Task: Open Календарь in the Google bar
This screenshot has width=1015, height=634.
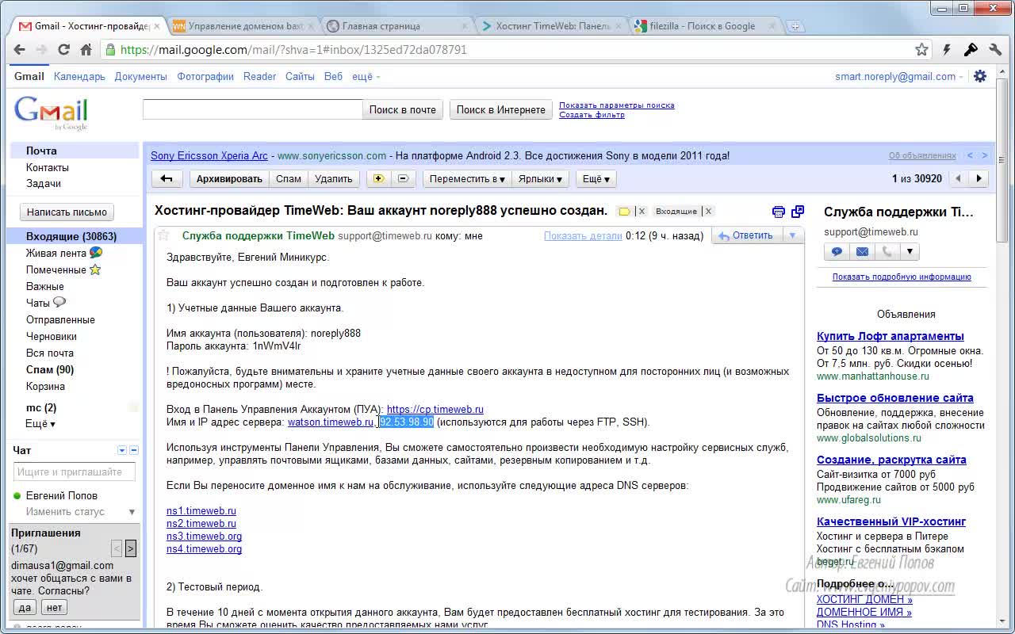Action: (x=79, y=77)
